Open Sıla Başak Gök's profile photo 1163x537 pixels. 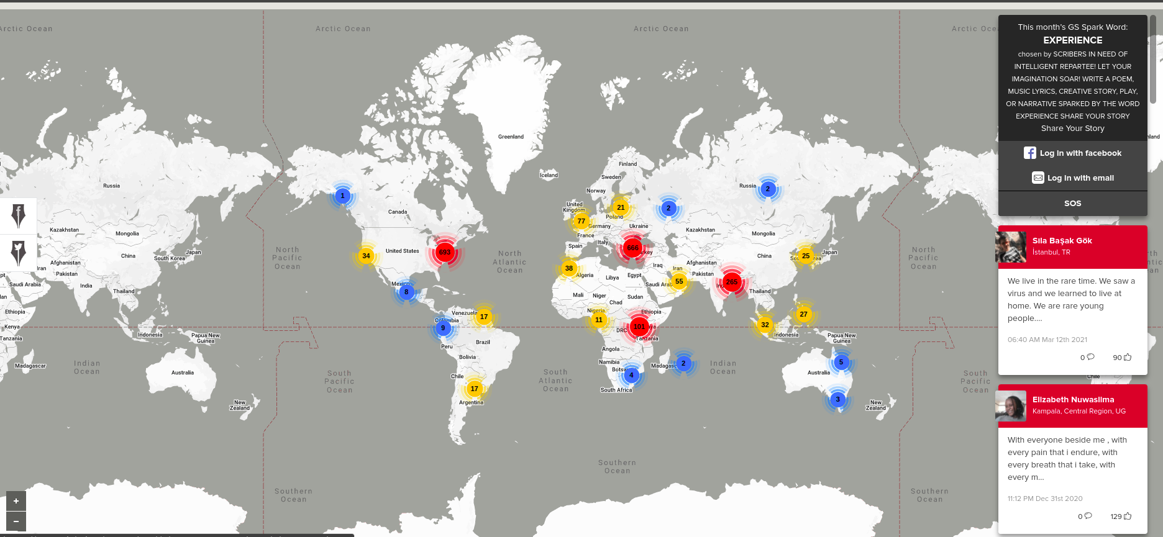(x=1011, y=247)
